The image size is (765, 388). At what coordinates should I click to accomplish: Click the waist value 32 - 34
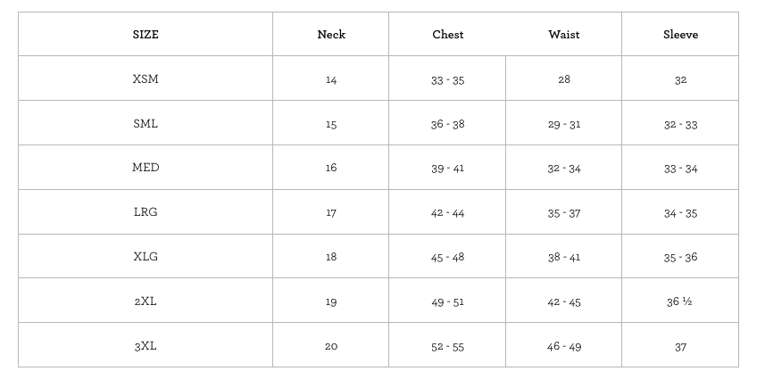click(x=564, y=169)
